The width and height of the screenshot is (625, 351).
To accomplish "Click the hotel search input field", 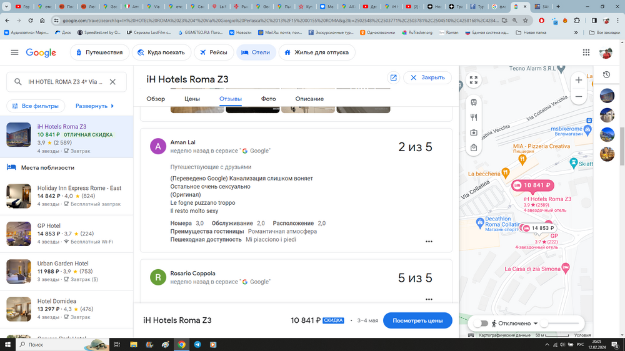I will click(x=66, y=82).
